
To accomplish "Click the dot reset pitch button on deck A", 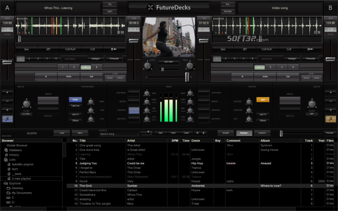I will coord(7,93).
